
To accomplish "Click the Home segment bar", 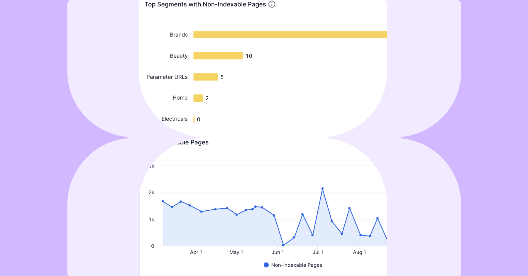I will coord(198,98).
